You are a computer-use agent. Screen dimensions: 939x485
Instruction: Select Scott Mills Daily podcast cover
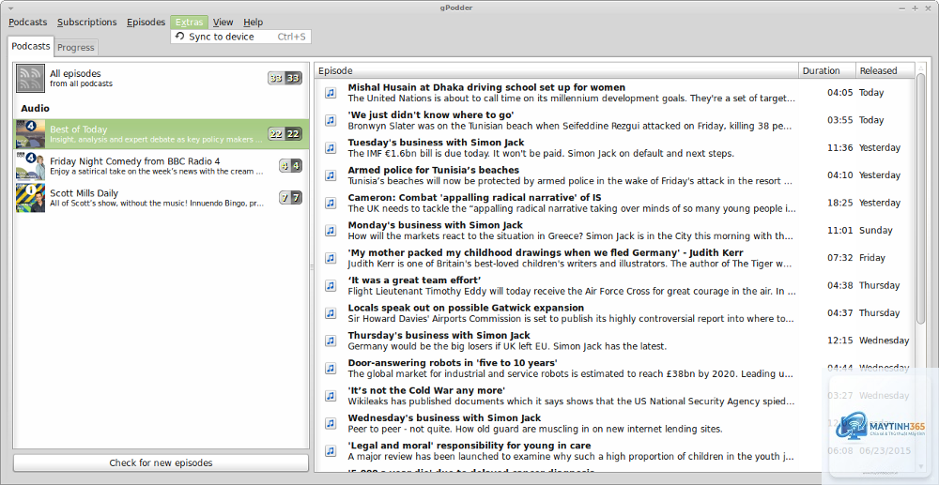31,198
